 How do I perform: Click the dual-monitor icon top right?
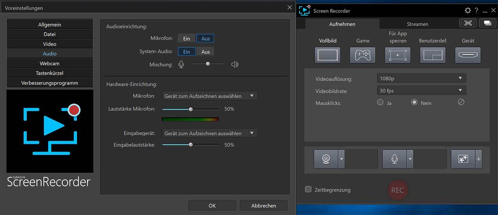tap(487, 23)
